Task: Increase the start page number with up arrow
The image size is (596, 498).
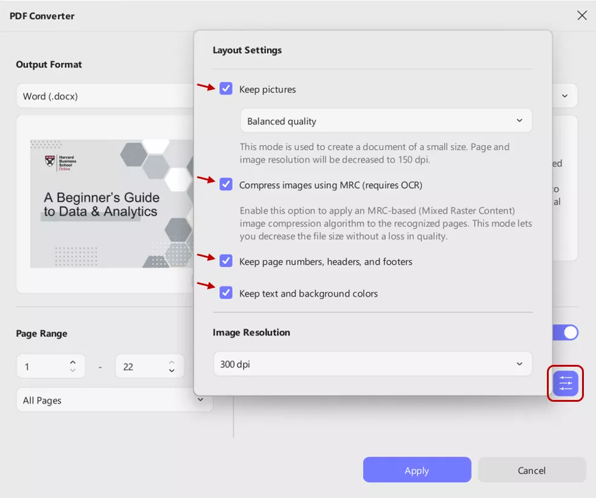Action: point(73,362)
